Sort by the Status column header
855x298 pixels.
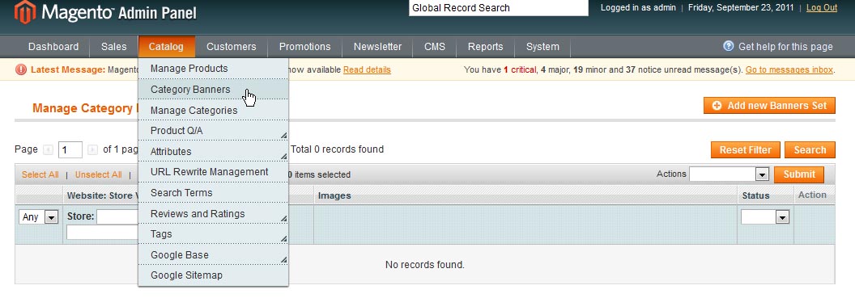(x=755, y=195)
